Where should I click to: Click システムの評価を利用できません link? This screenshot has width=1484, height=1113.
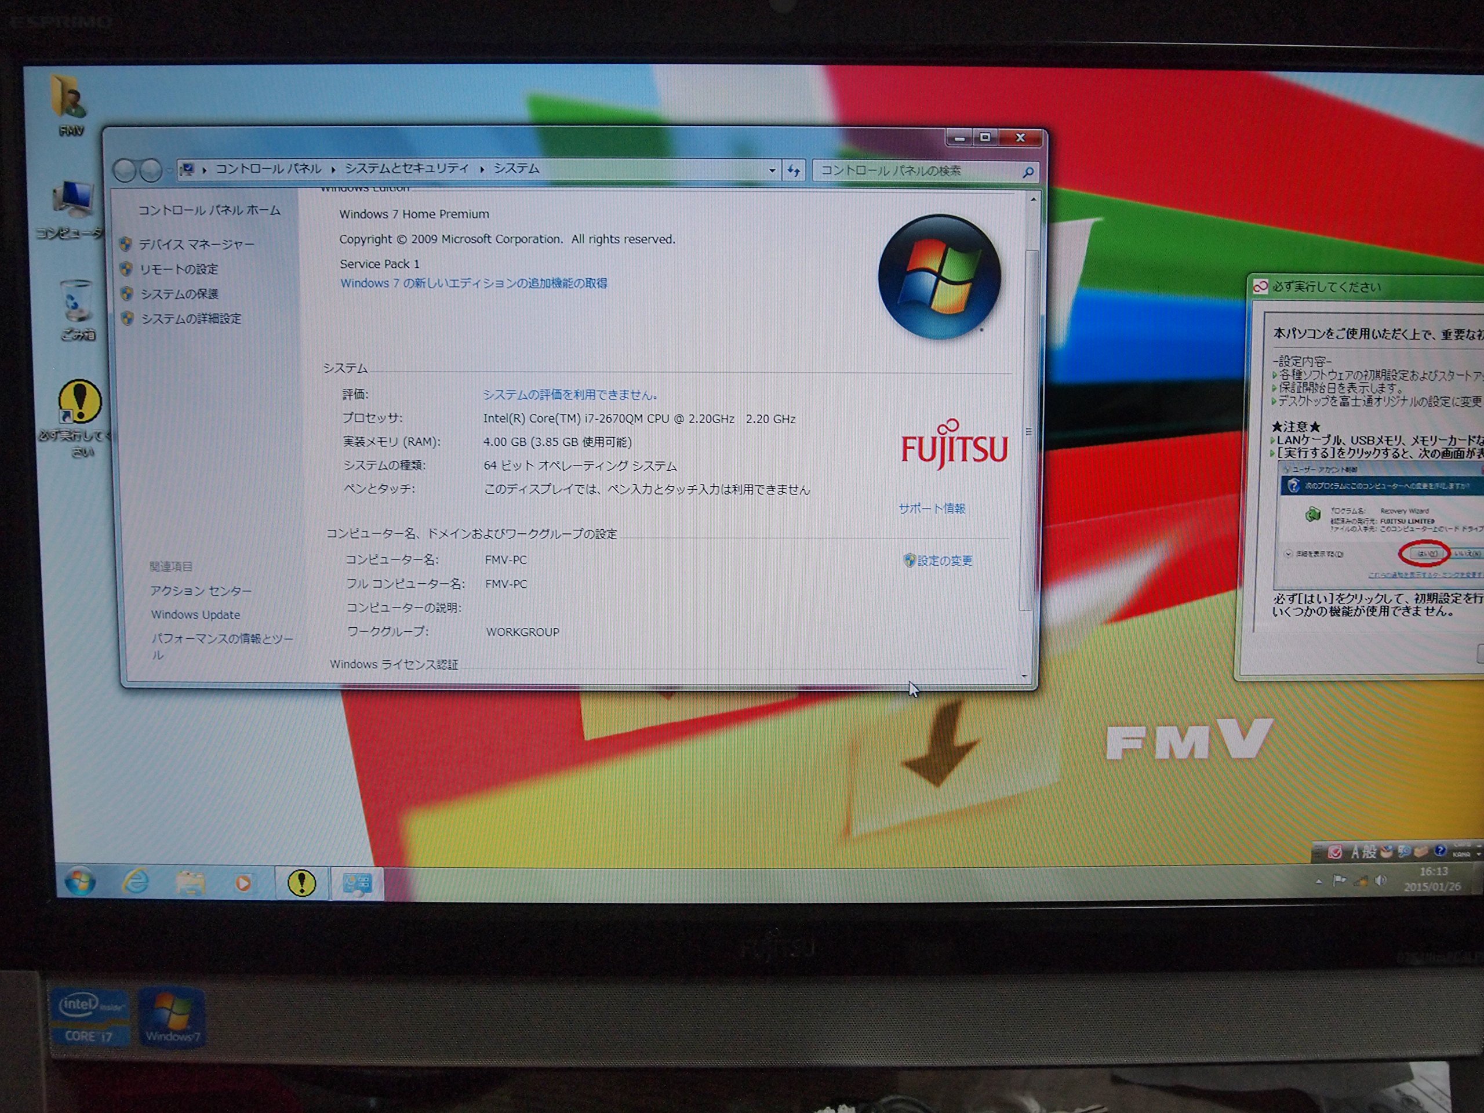(570, 395)
